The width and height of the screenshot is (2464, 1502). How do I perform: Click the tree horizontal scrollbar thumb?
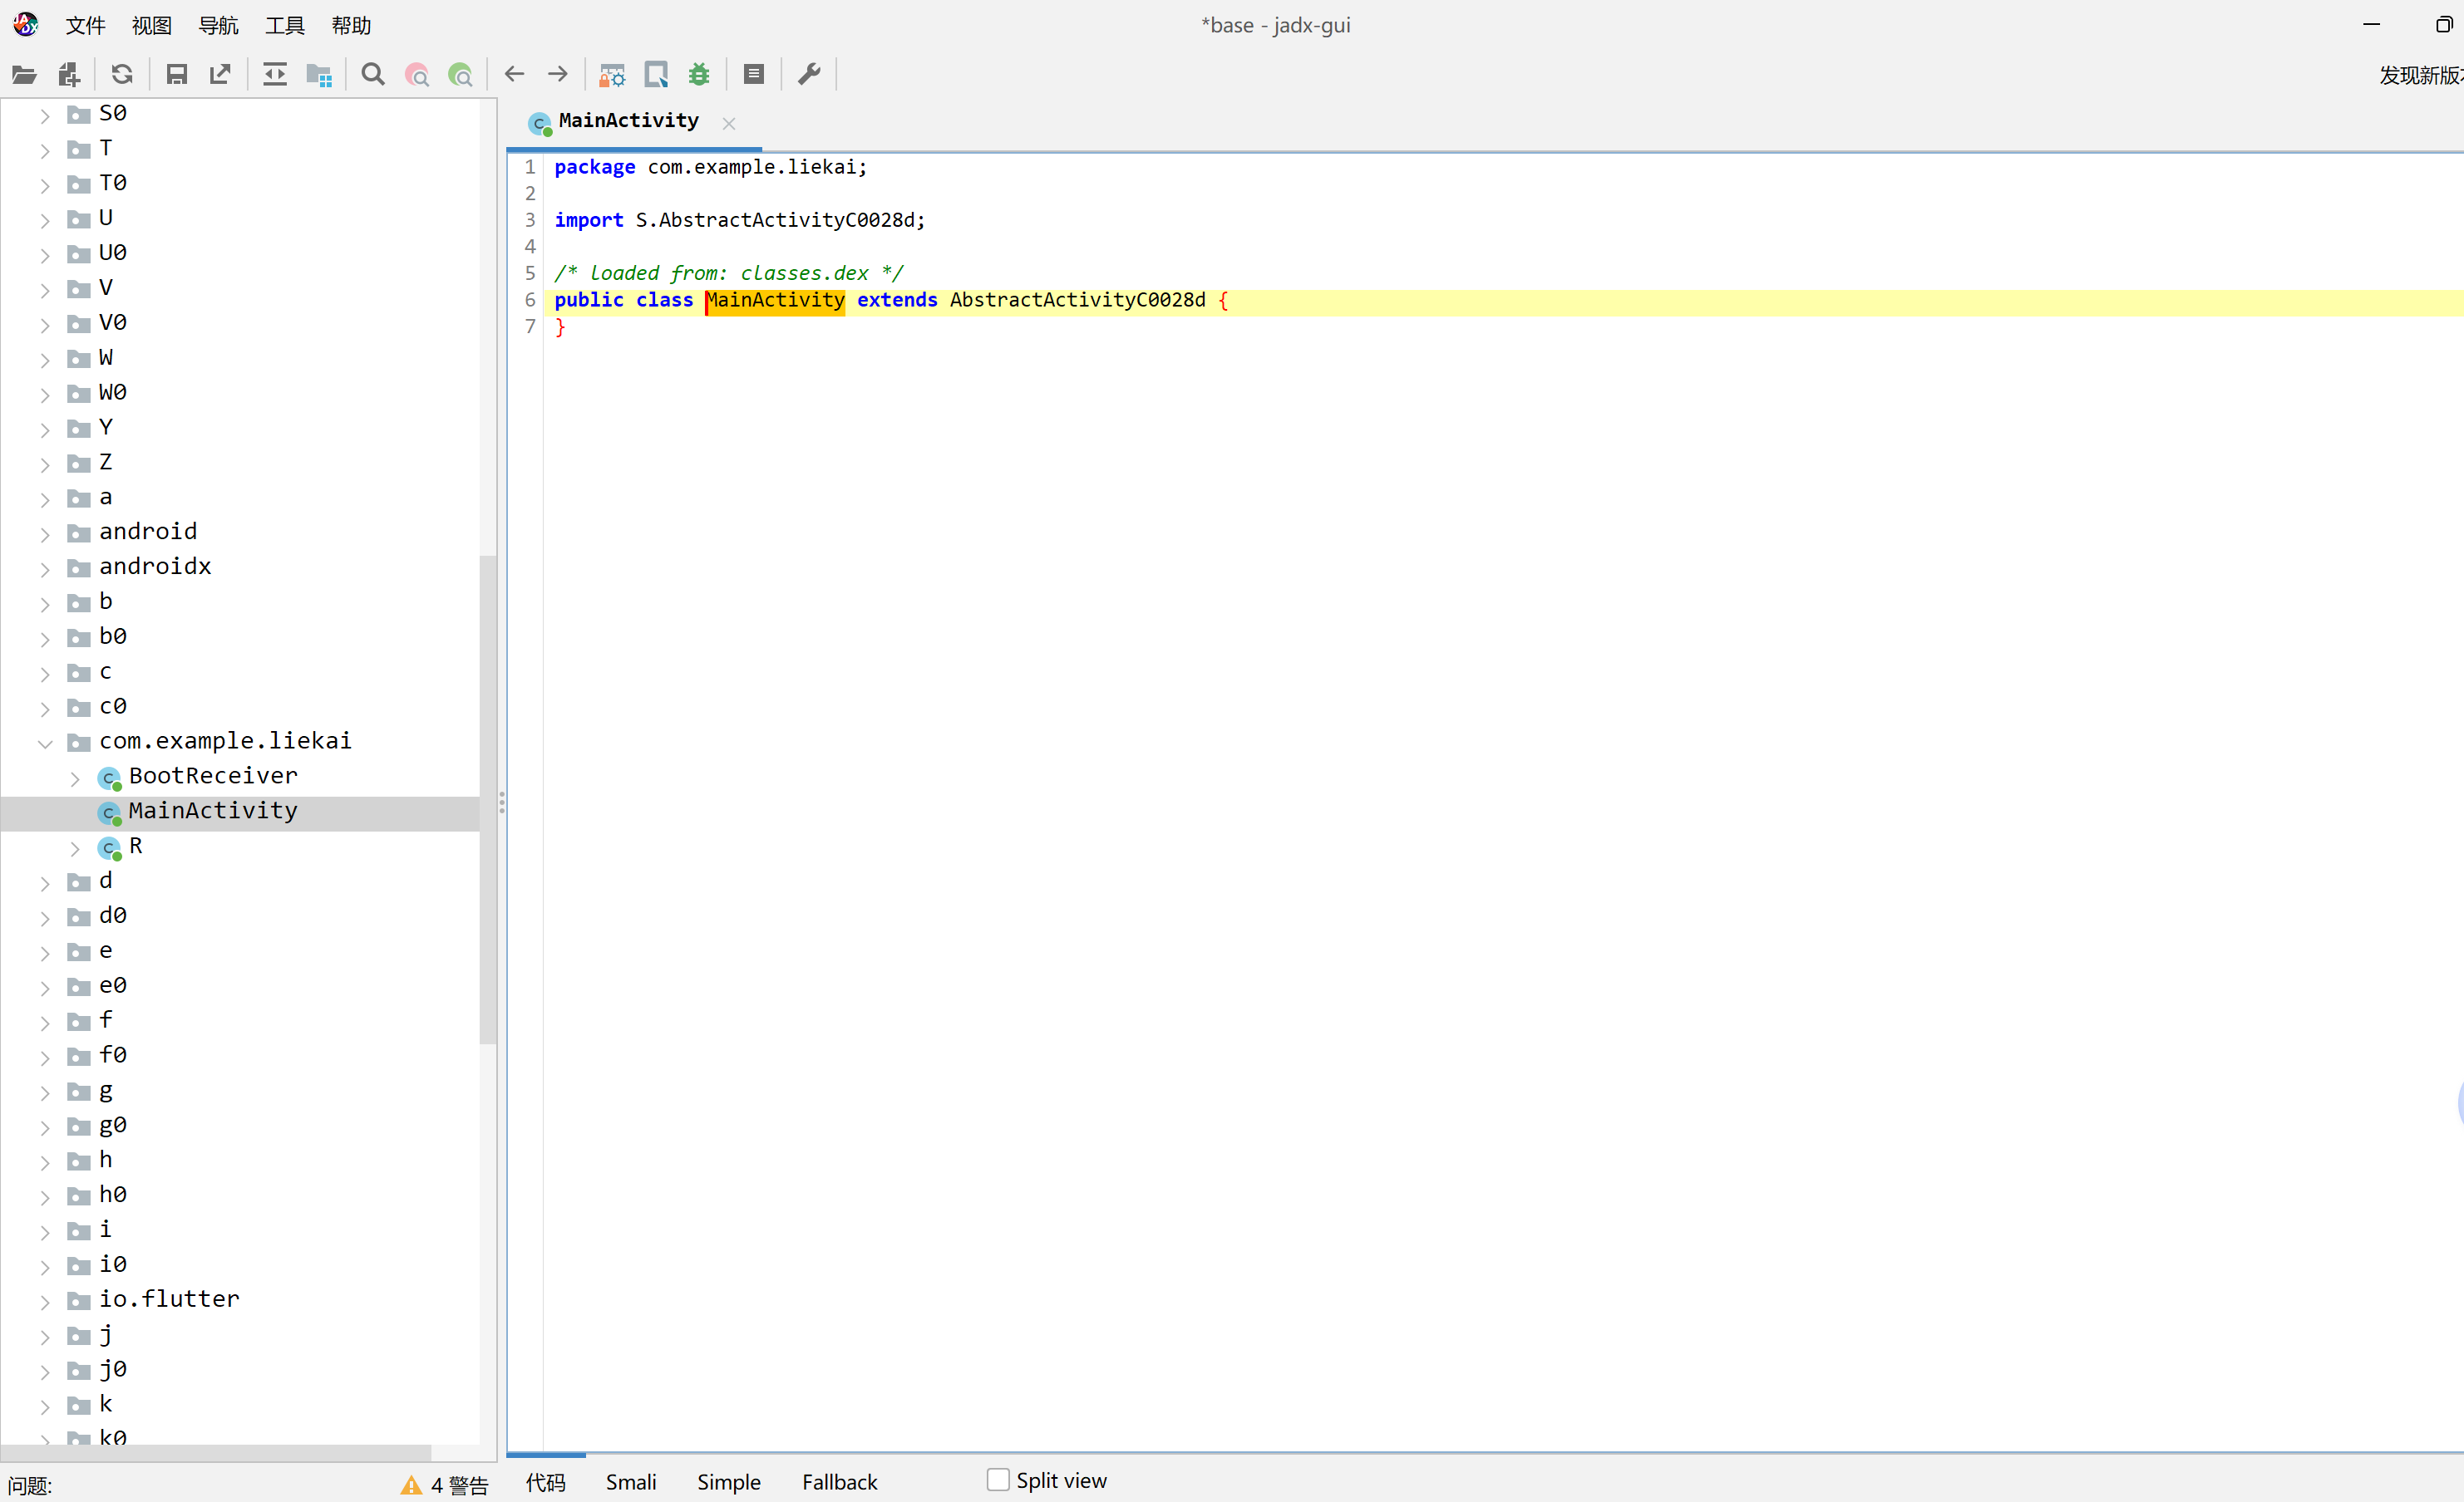(216, 1452)
